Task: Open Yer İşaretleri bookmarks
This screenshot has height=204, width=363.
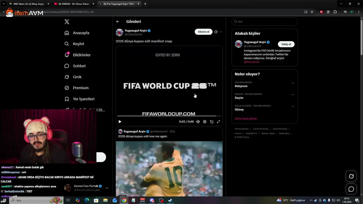Action: click(x=79, y=99)
